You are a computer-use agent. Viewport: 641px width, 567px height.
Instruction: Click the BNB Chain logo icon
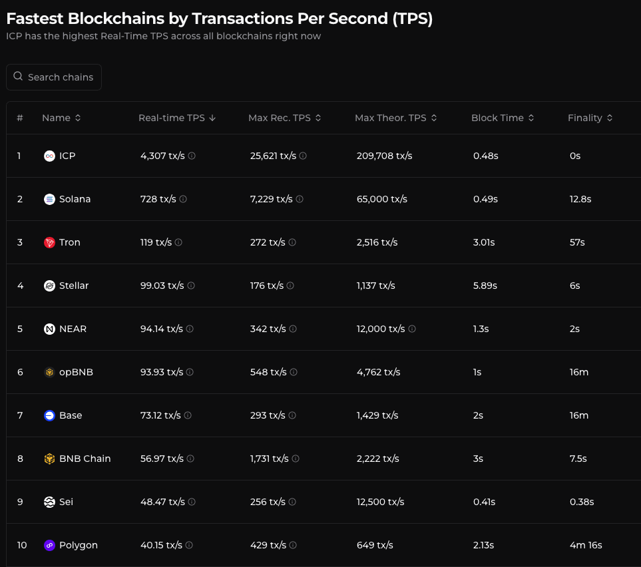click(49, 459)
